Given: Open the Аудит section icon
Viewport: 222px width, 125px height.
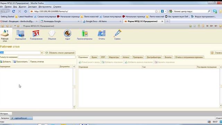Looking at the screenshot, I should 68,35.
